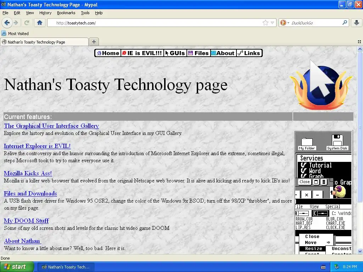The width and height of the screenshot is (363, 272).
Task: Open the Internet Explorer is EVIL! link
Action: click(x=37, y=146)
